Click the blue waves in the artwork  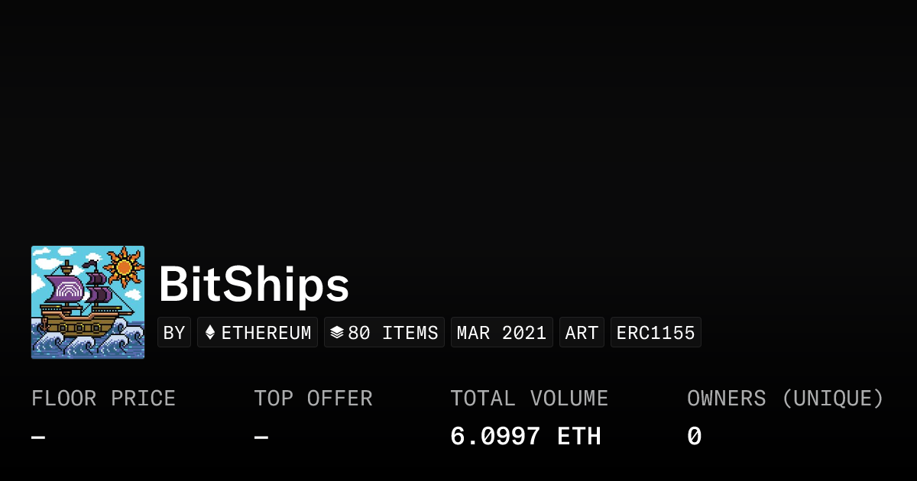(x=88, y=342)
